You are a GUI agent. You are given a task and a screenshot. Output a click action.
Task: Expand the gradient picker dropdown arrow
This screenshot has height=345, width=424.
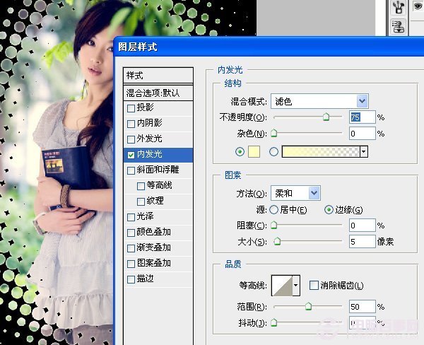coord(364,151)
